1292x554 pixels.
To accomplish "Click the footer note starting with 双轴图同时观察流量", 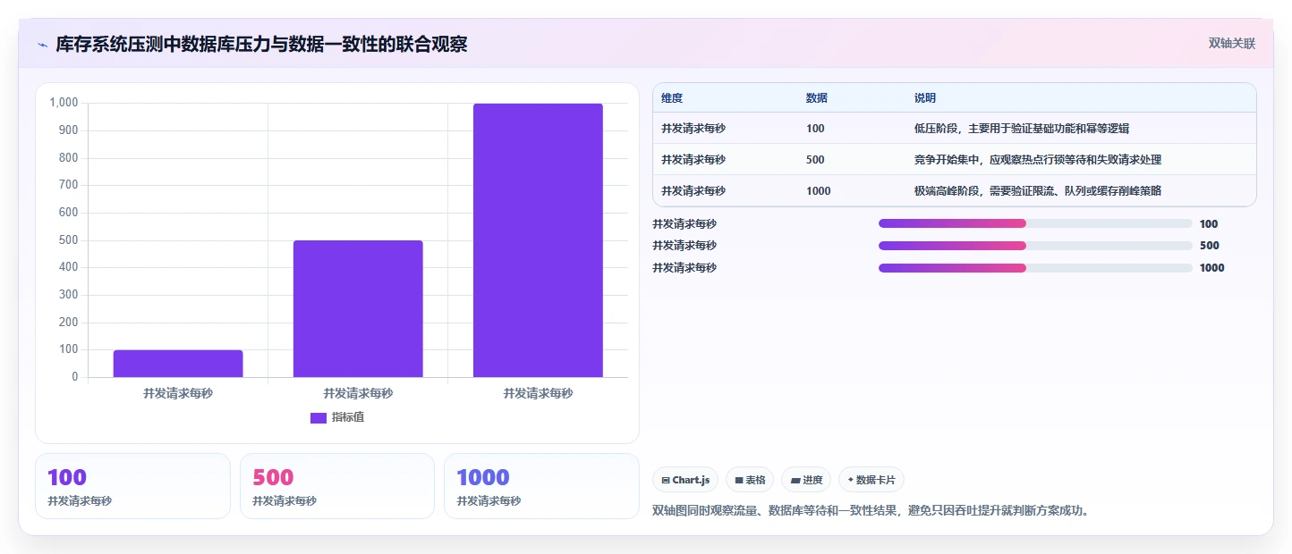I will 871,511.
